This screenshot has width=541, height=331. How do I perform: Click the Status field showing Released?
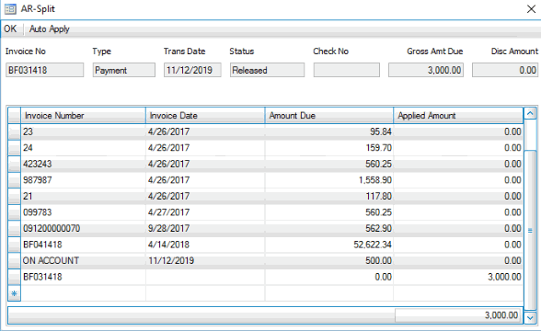(267, 70)
